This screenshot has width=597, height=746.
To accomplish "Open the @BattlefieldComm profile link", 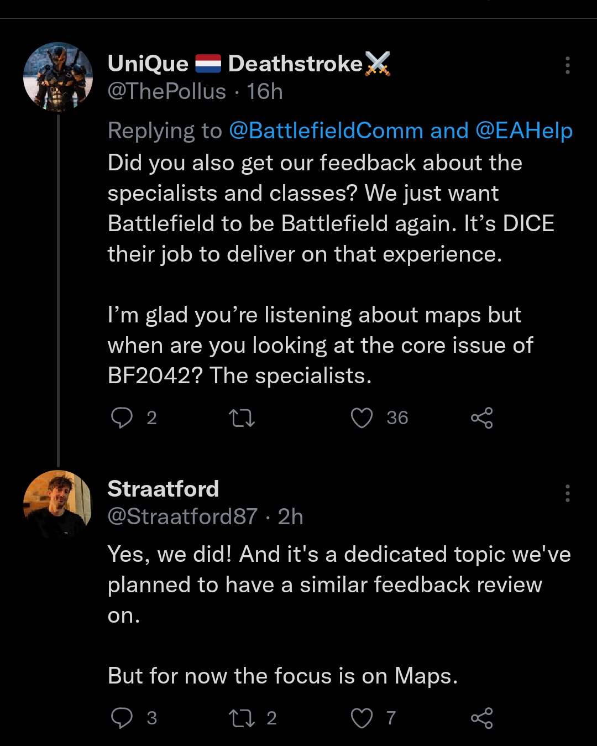I will pos(326,131).
